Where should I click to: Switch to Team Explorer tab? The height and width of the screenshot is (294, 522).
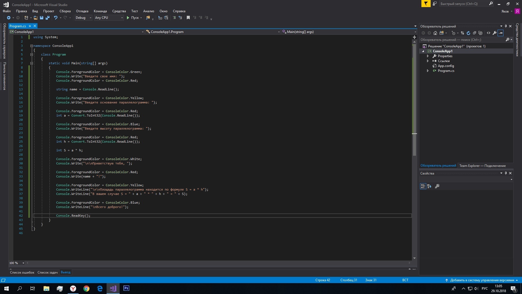482,166
